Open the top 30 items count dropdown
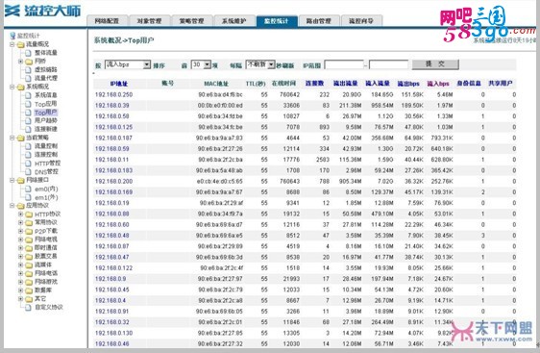The height and width of the screenshot is (353, 540). (x=201, y=64)
